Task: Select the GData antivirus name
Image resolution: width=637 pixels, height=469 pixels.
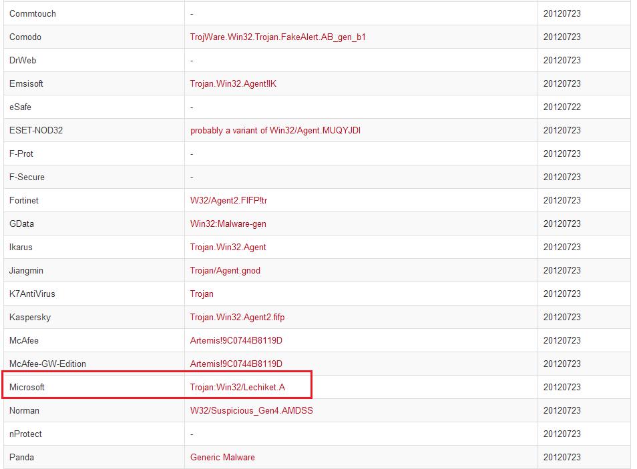Action: point(21,223)
